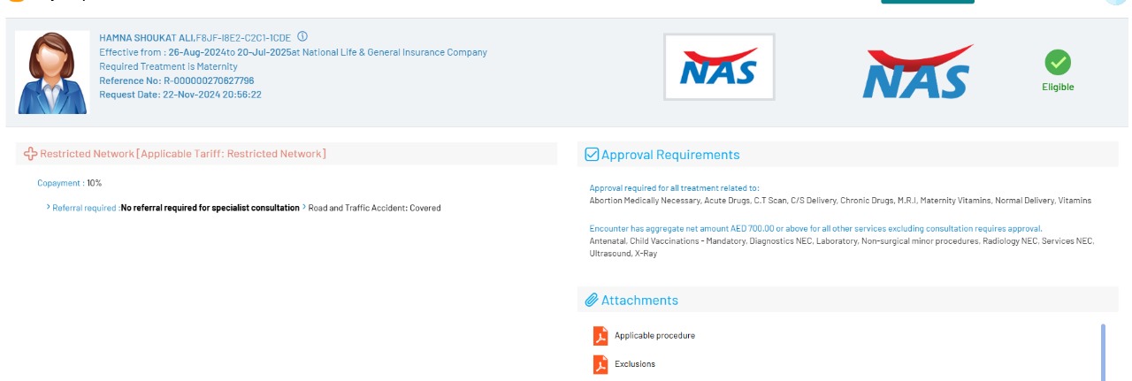Click the attachments list vertical scrollbar

point(1102,350)
